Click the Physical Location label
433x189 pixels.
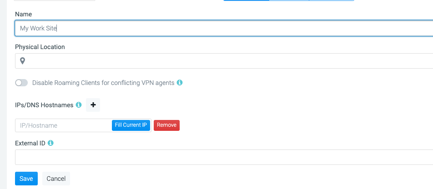[x=40, y=47]
